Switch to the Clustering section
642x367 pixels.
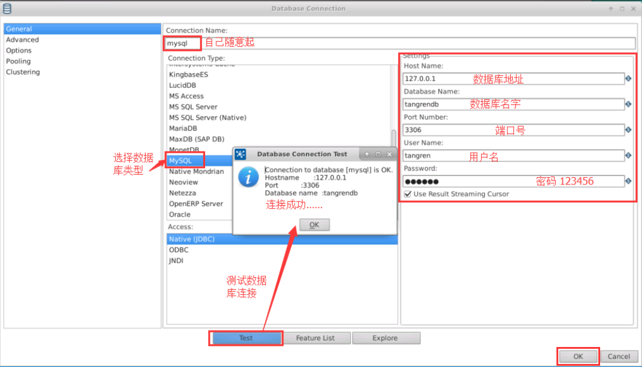[x=23, y=72]
